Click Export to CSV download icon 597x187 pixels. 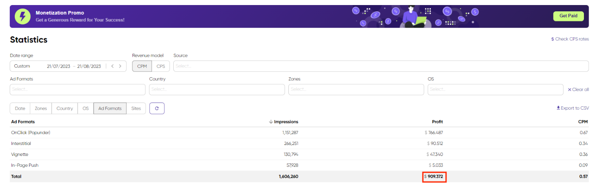click(x=558, y=108)
